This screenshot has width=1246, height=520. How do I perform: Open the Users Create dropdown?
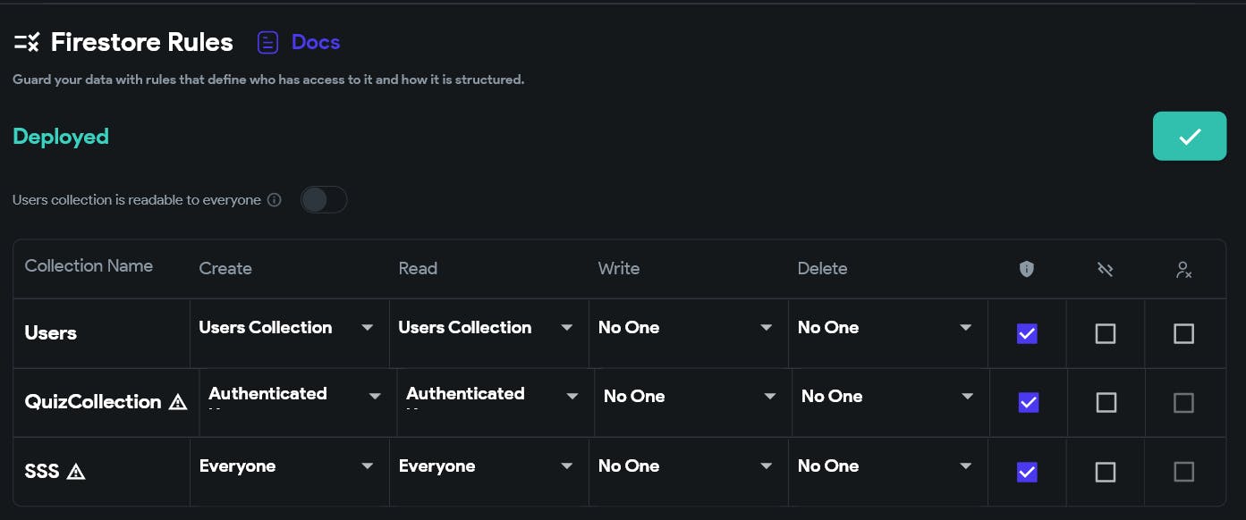[x=286, y=328]
